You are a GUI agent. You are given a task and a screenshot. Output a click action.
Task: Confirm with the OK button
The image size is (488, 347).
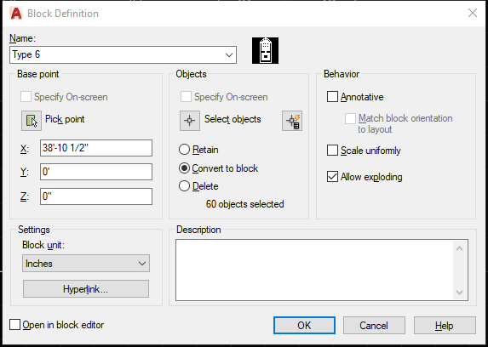click(x=304, y=325)
